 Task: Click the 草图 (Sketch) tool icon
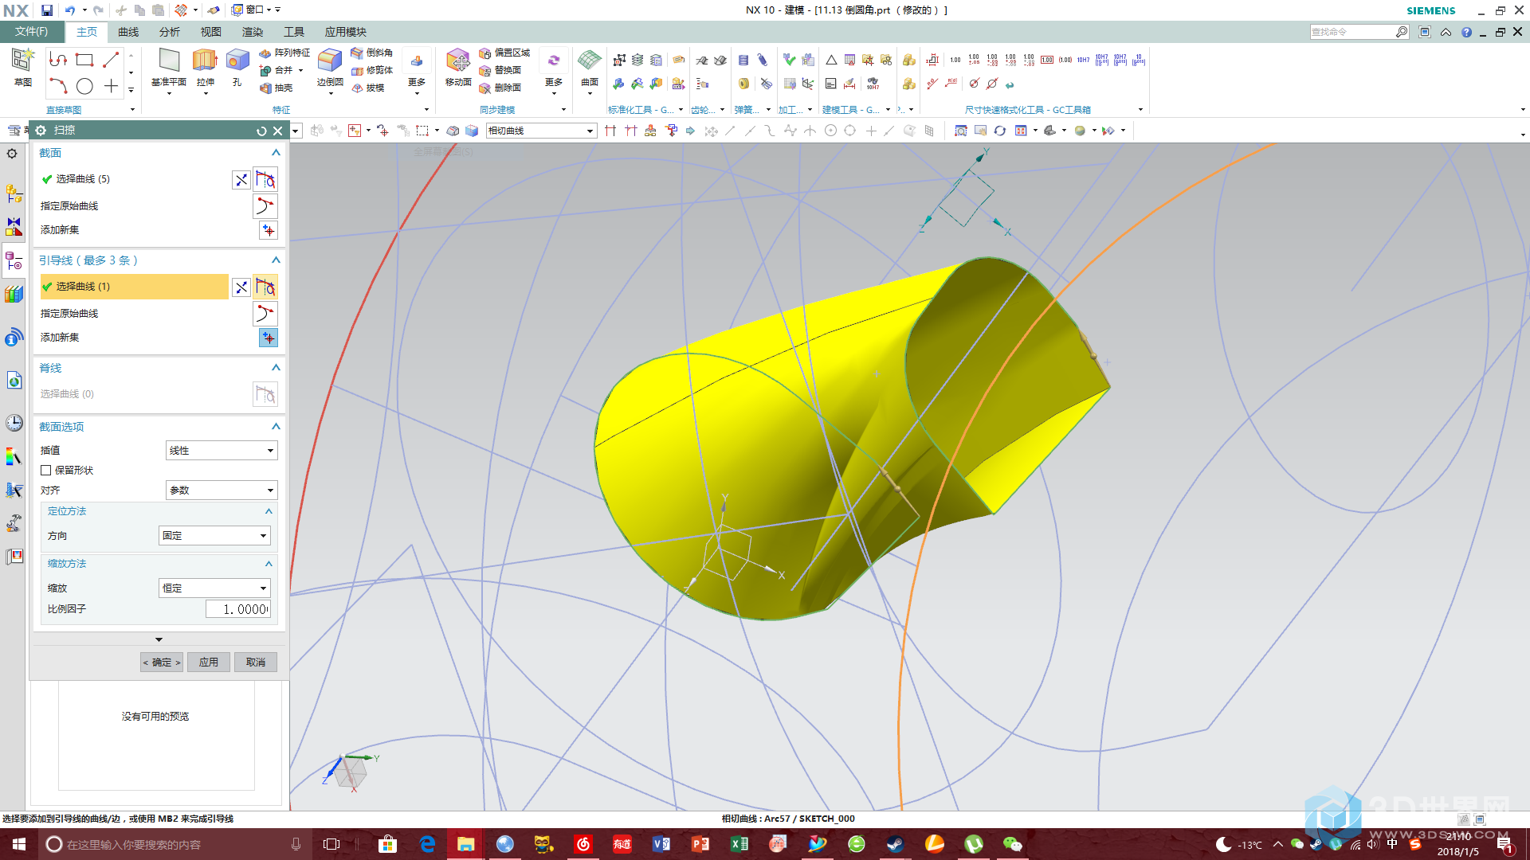(x=22, y=61)
